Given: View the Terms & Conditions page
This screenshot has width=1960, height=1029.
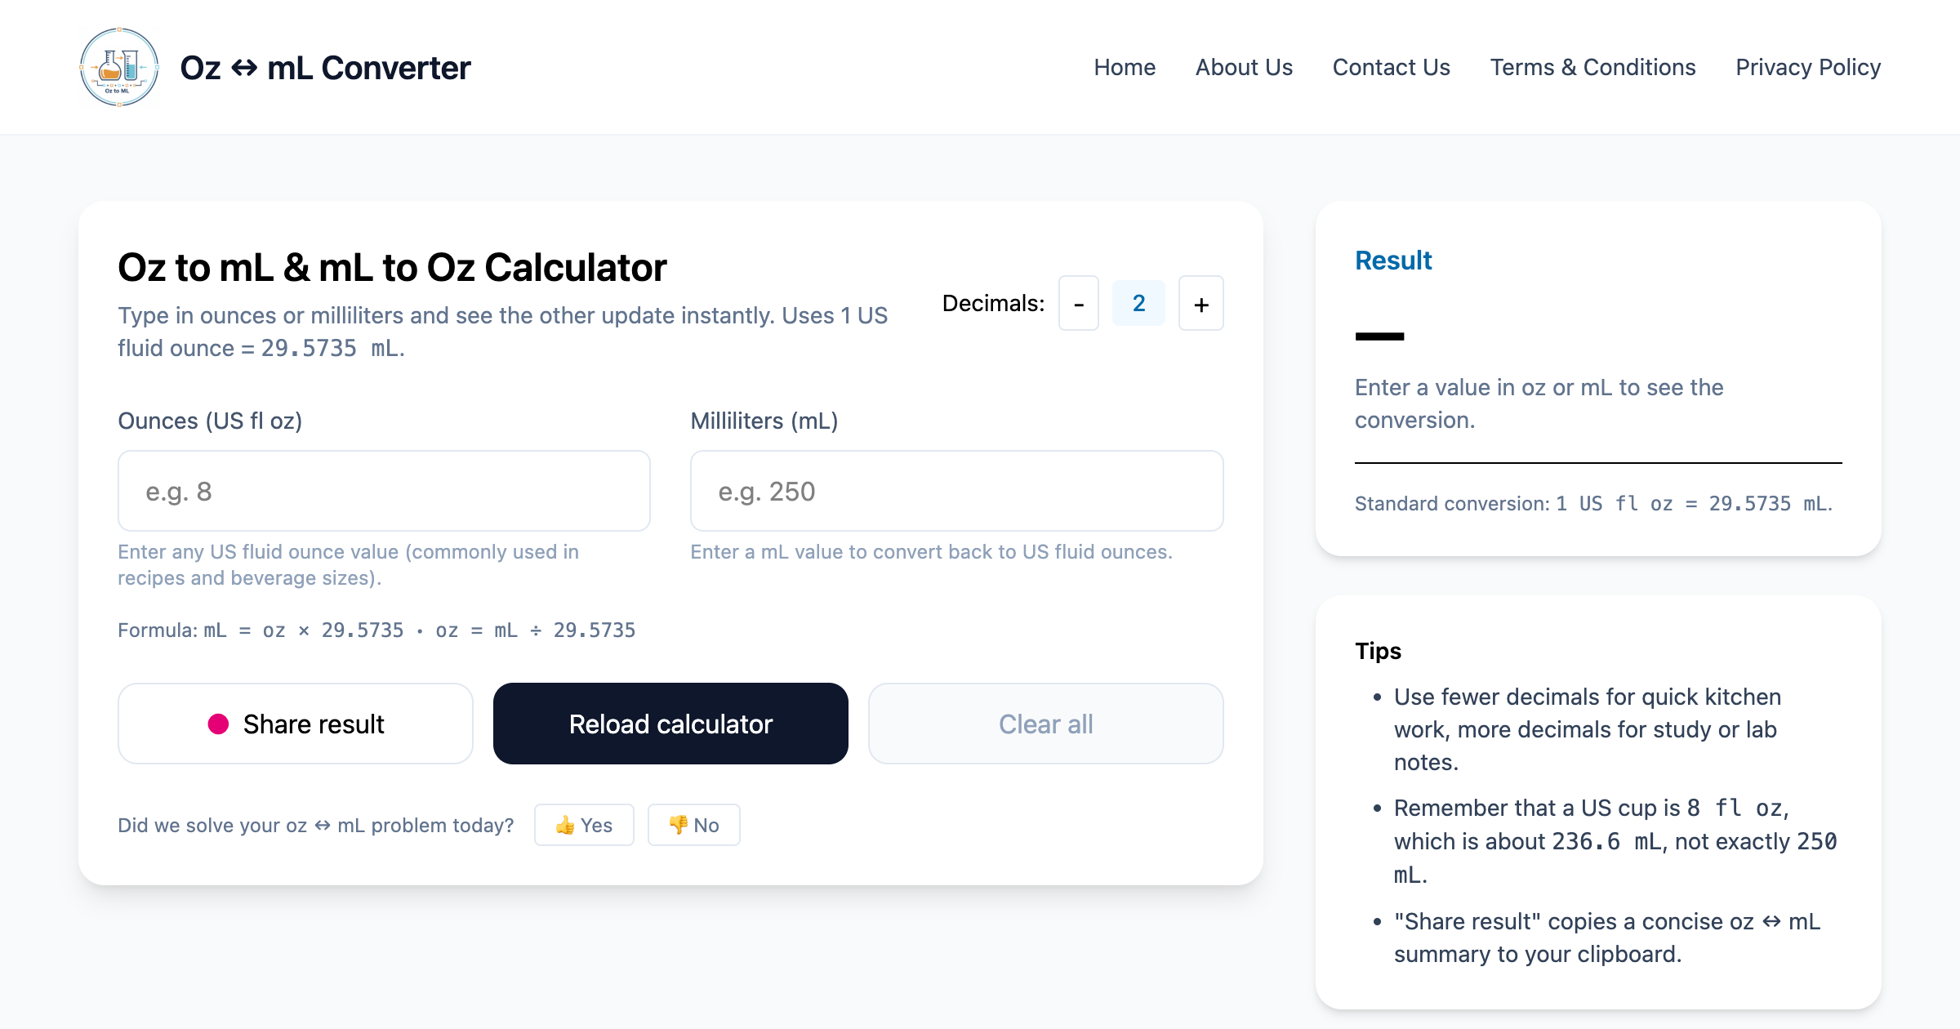Looking at the screenshot, I should pyautogui.click(x=1592, y=67).
